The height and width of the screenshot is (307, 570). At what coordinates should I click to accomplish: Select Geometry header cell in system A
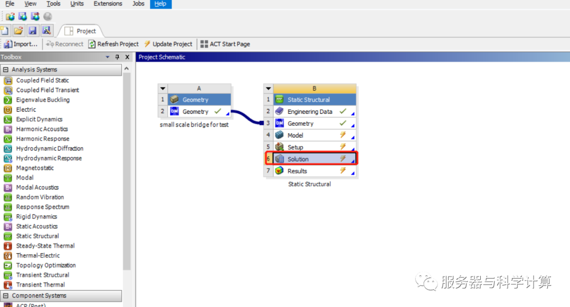pyautogui.click(x=199, y=100)
